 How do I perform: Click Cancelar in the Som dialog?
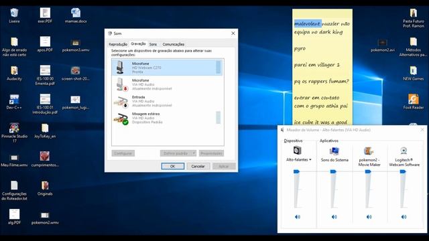click(198, 166)
